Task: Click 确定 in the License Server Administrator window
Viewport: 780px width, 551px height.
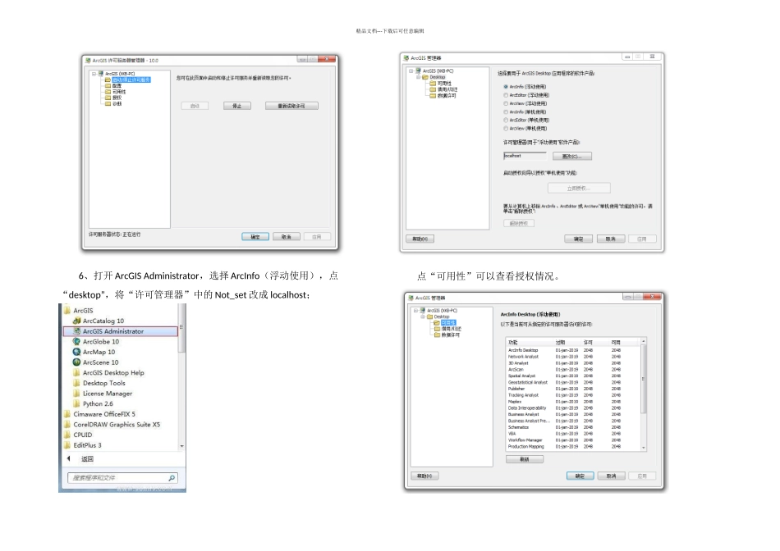Action: click(x=255, y=236)
